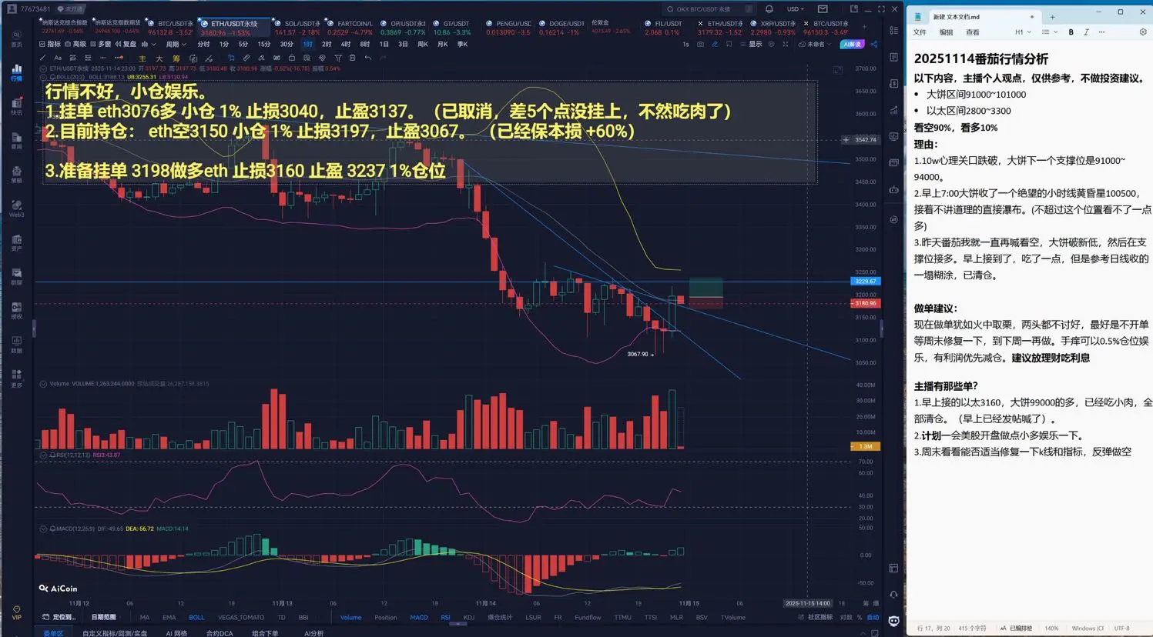Open the 高级 advanced chart option
1153x637 pixels.
pyautogui.click(x=75, y=44)
